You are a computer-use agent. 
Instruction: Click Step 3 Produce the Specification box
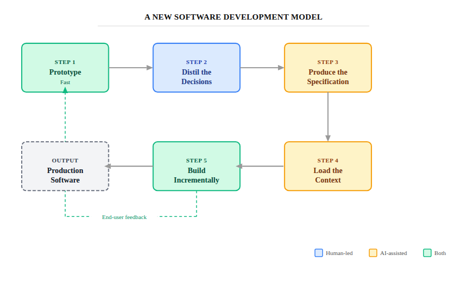pos(327,68)
